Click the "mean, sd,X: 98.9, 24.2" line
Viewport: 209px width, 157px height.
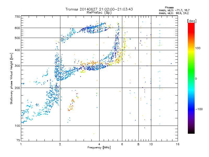tap(174, 13)
